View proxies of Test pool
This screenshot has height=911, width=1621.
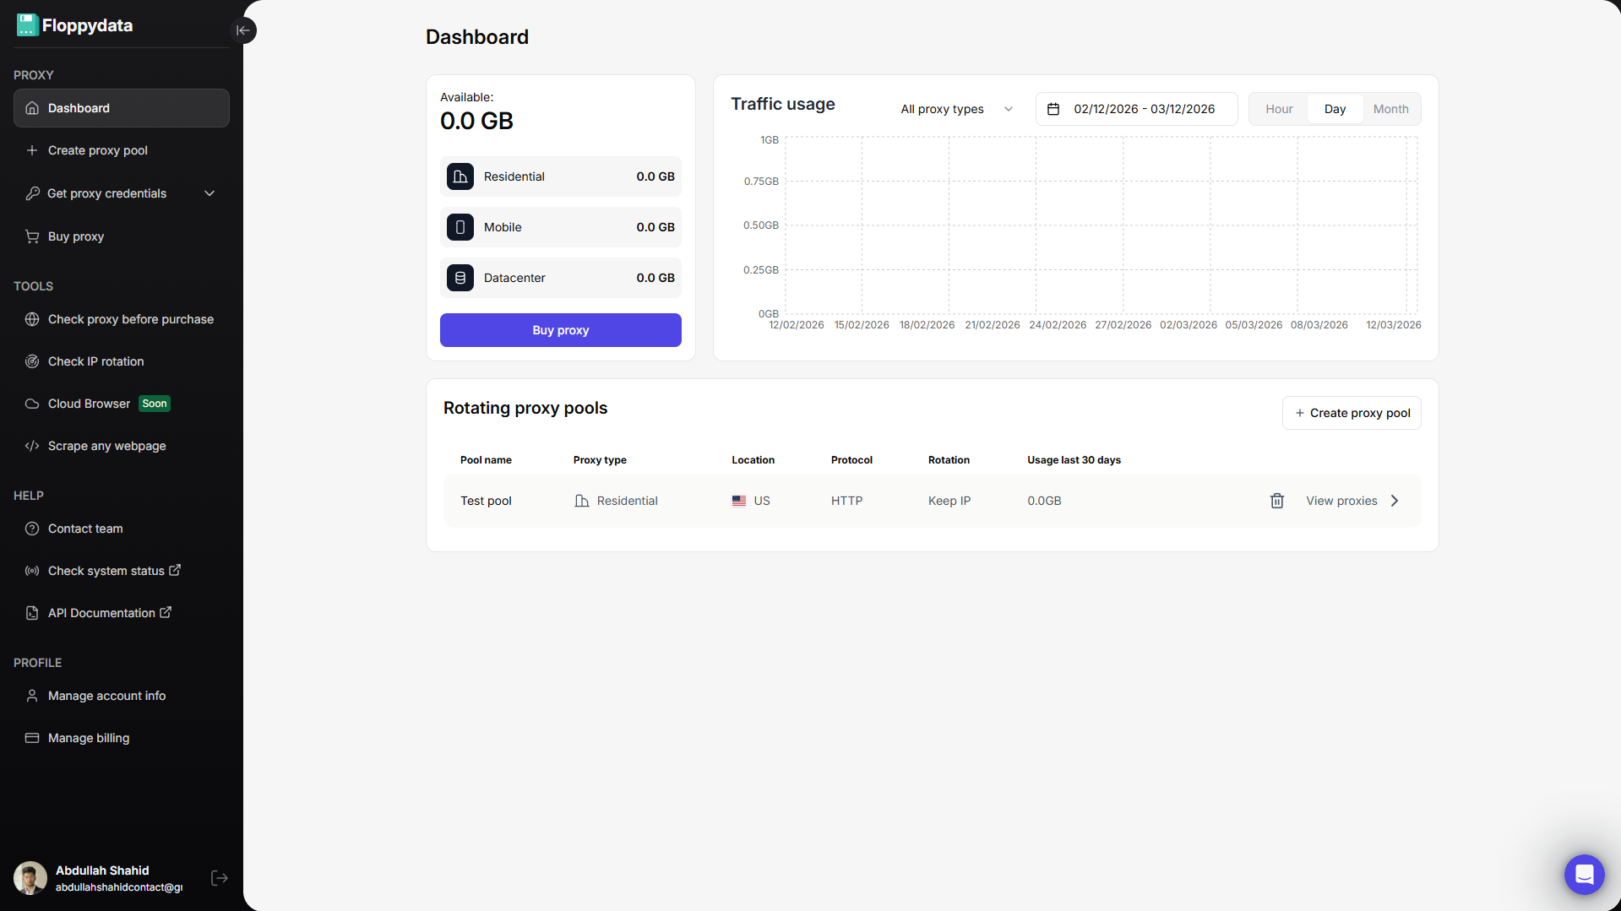point(1342,501)
